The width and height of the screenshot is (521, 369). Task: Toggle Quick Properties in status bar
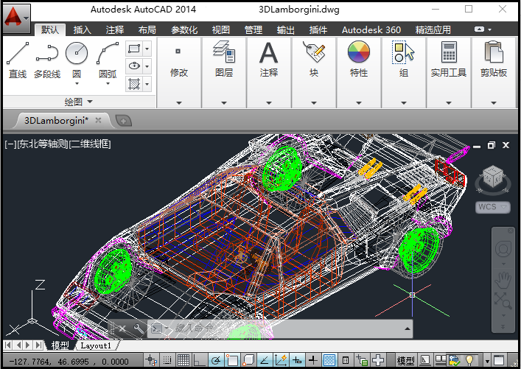coord(345,360)
